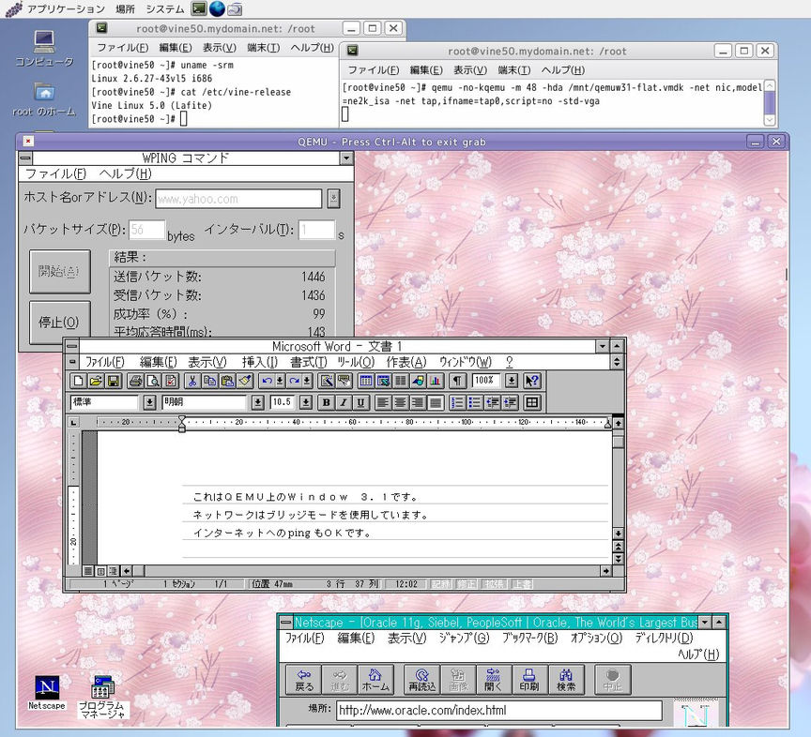The image size is (811, 737).
Task: Click Netscape Reload (再読込) button
Action: (x=422, y=680)
